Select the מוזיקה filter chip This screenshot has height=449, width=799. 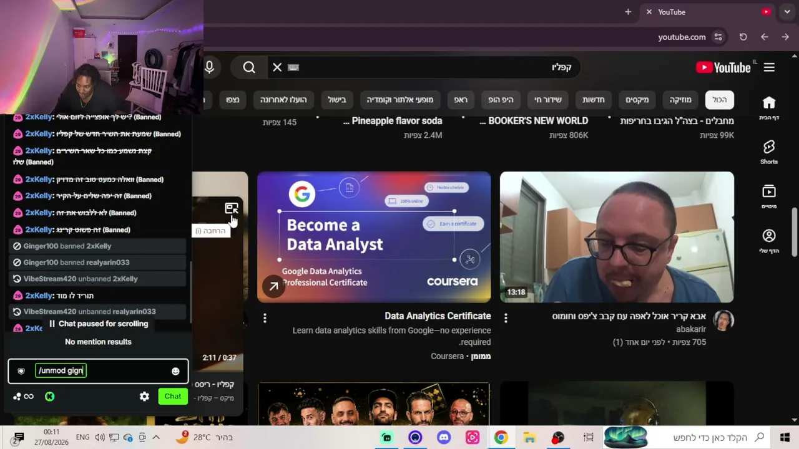pyautogui.click(x=680, y=100)
